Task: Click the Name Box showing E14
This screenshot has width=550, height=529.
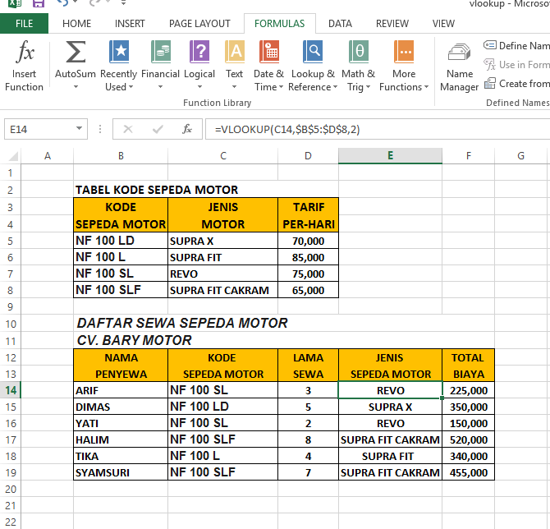Action: click(x=39, y=129)
